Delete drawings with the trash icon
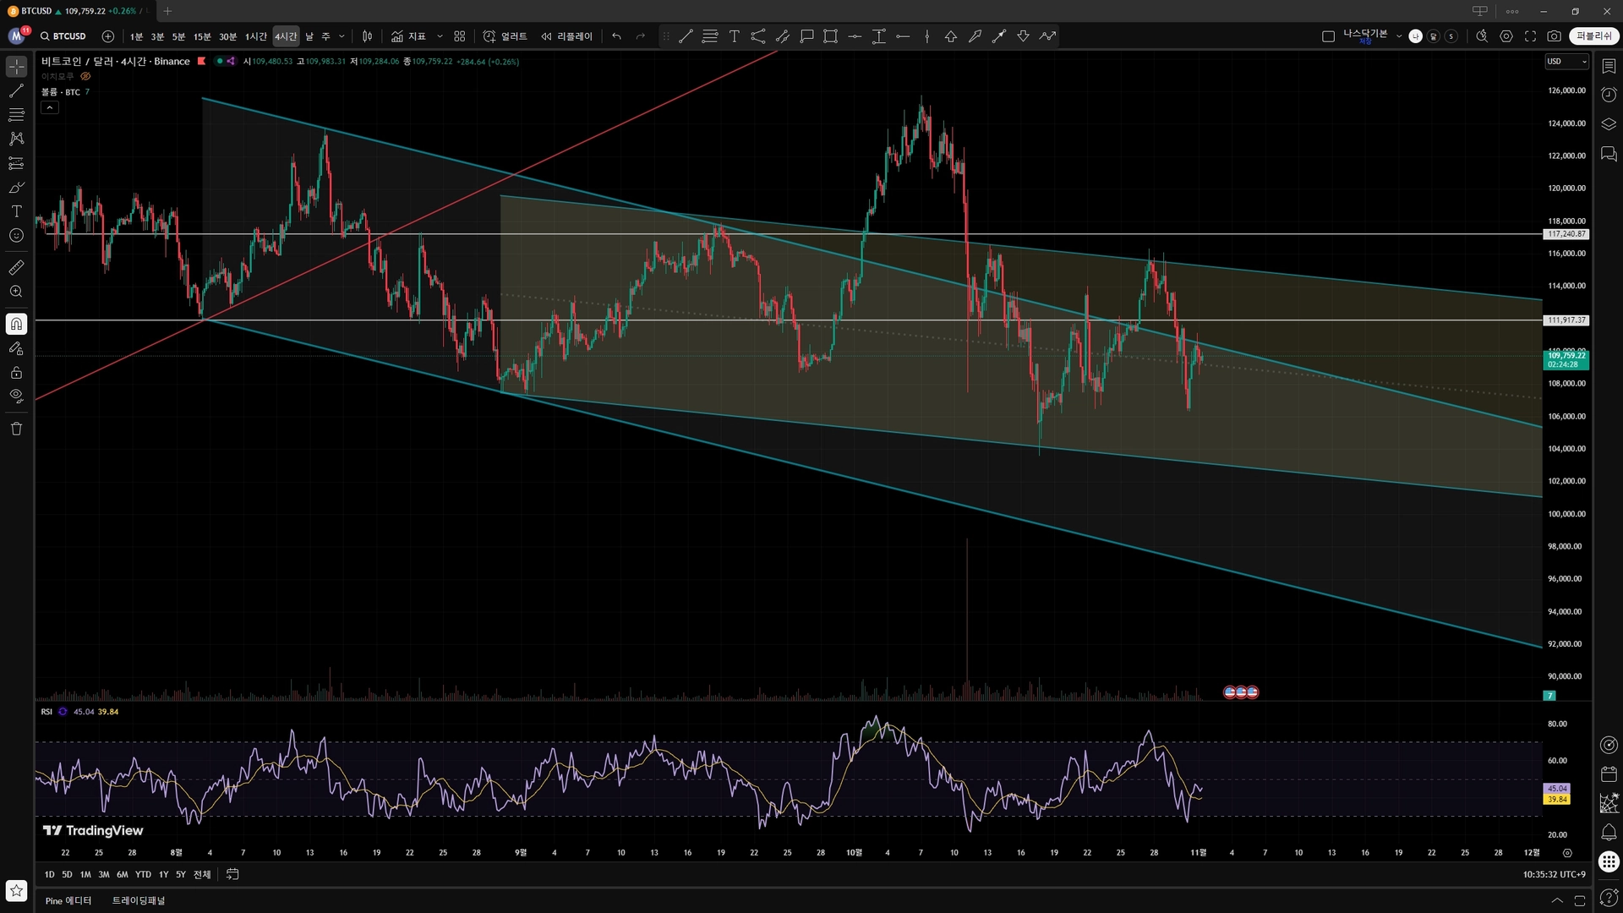Image resolution: width=1623 pixels, height=913 pixels. click(16, 429)
